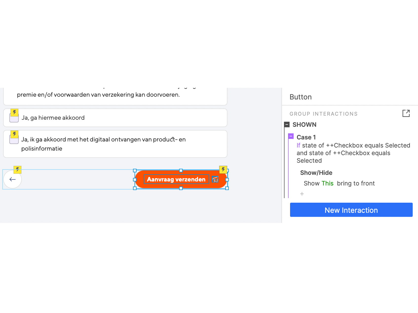Click the round back arrow button
The image size is (418, 313).
[12, 179]
